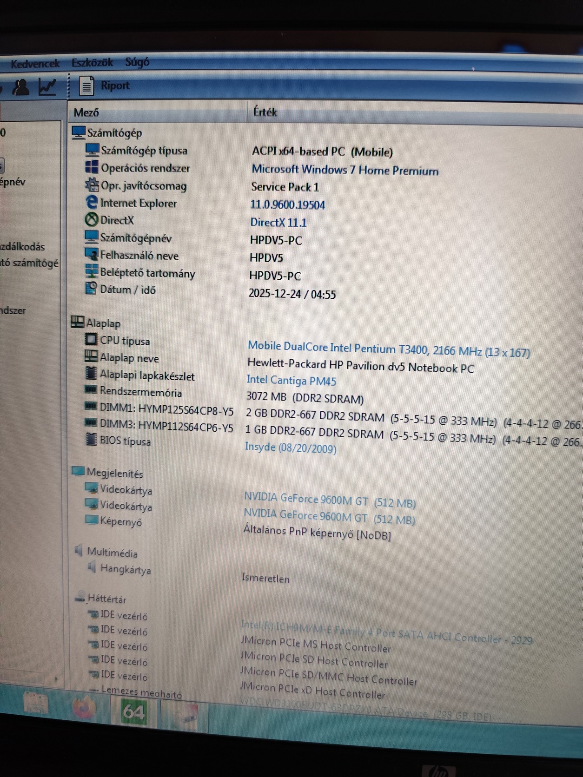Open the Intel Cantiga PM45 link

pyautogui.click(x=291, y=381)
